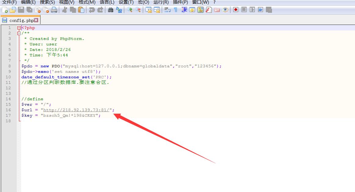This screenshot has width=355, height=192.
Task: Open the 文件(F) file menu
Action: (x=9, y=2)
